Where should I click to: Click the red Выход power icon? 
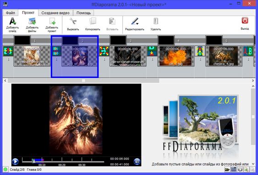point(245,21)
